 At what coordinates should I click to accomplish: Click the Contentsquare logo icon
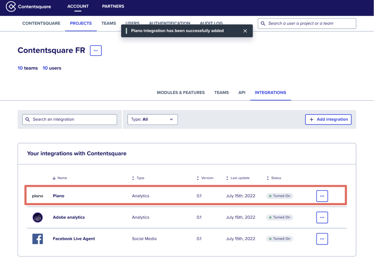pyautogui.click(x=11, y=7)
